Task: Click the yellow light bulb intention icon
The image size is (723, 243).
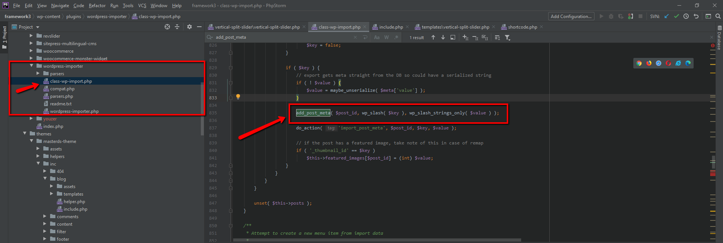Action: (238, 97)
